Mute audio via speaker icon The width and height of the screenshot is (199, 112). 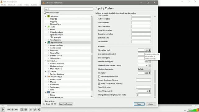click(x=185, y=111)
